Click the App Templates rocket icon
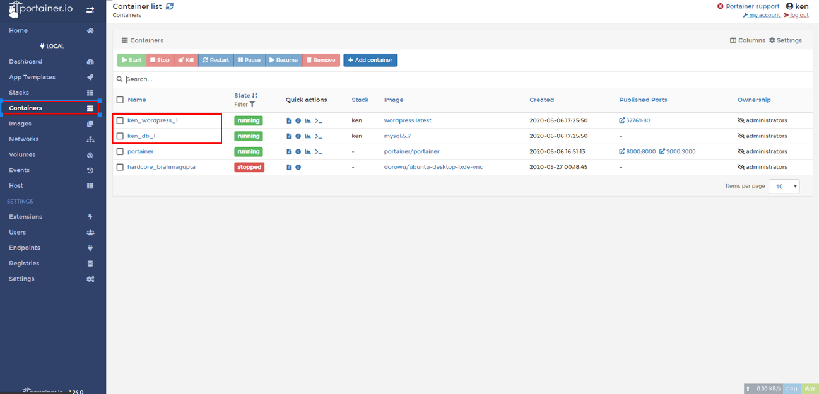Image resolution: width=819 pixels, height=394 pixels. point(90,77)
